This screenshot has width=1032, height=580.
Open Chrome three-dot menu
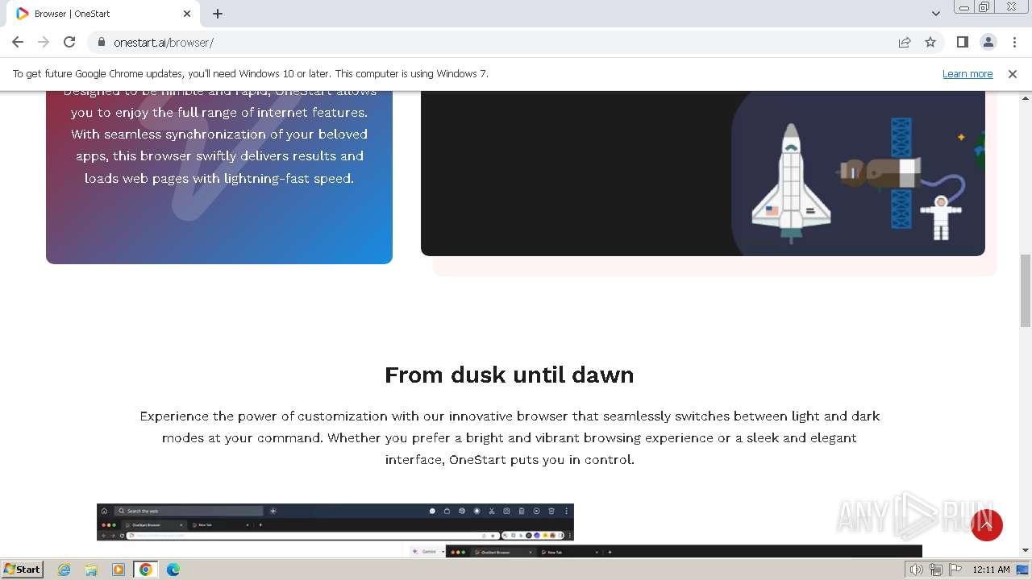1013,42
